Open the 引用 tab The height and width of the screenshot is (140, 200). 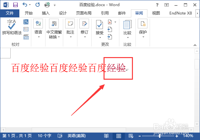(105, 13)
